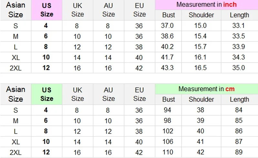Select the 33.9 length value
The image size is (258, 158).
pyautogui.click(x=239, y=47)
